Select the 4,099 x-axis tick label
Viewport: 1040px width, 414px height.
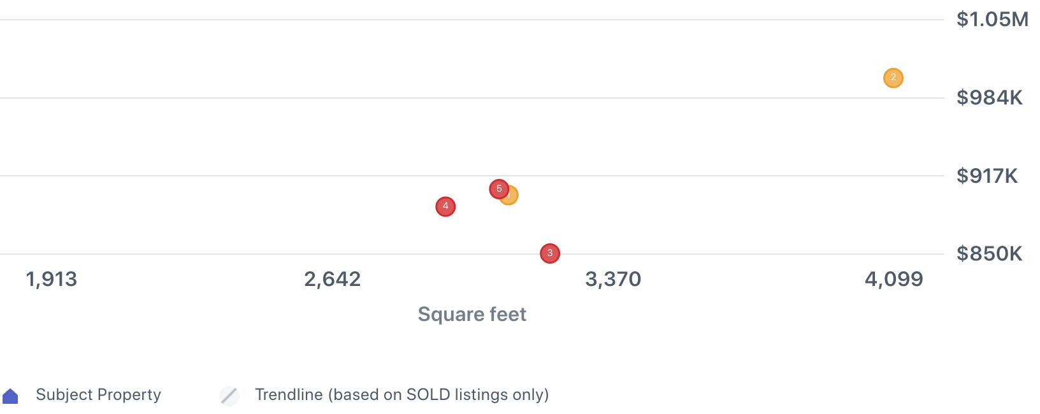coord(893,279)
